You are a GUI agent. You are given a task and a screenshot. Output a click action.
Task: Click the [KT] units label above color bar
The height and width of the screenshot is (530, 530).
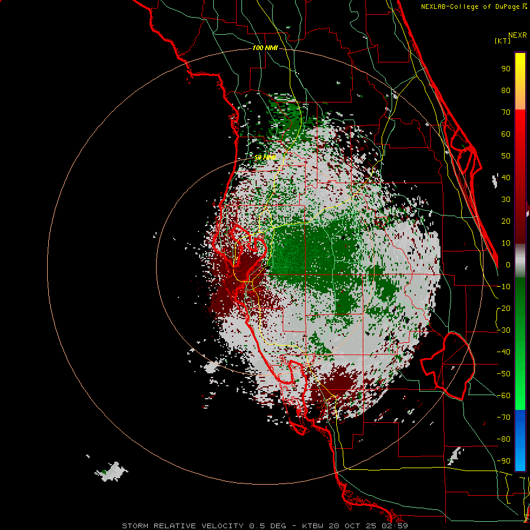click(x=502, y=41)
